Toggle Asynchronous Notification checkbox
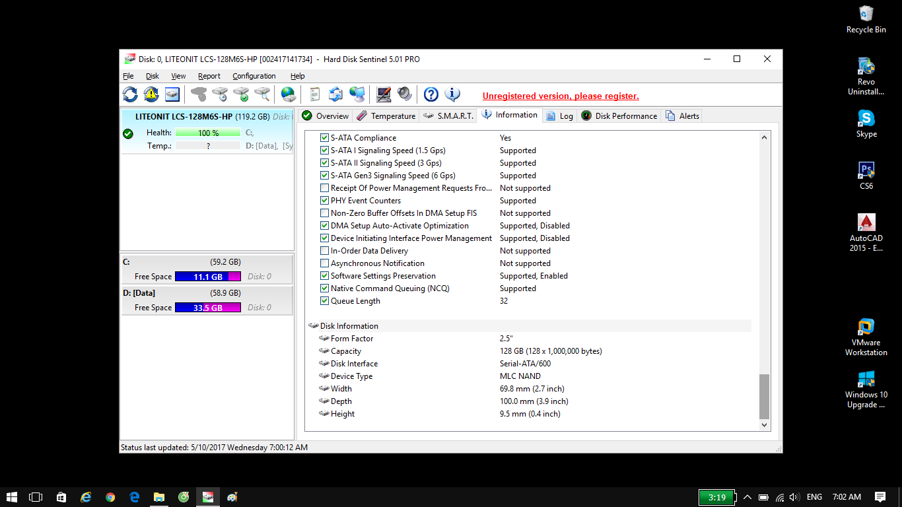 tap(324, 263)
